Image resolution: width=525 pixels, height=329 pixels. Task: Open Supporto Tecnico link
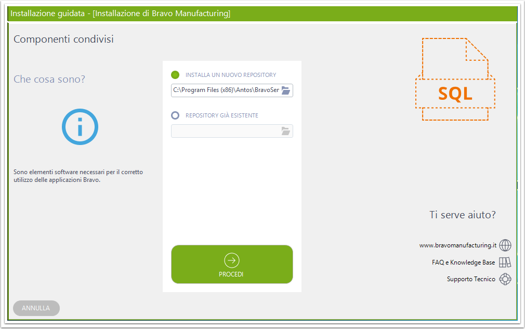pyautogui.click(x=471, y=279)
